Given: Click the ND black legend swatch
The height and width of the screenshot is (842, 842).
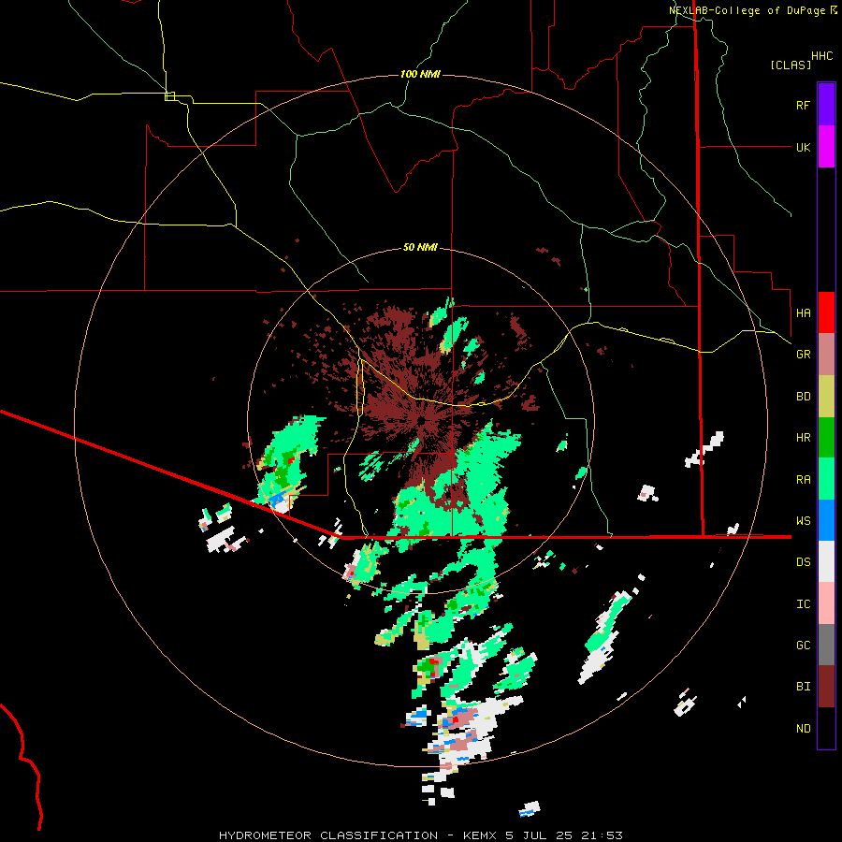Looking at the screenshot, I should 826,728.
